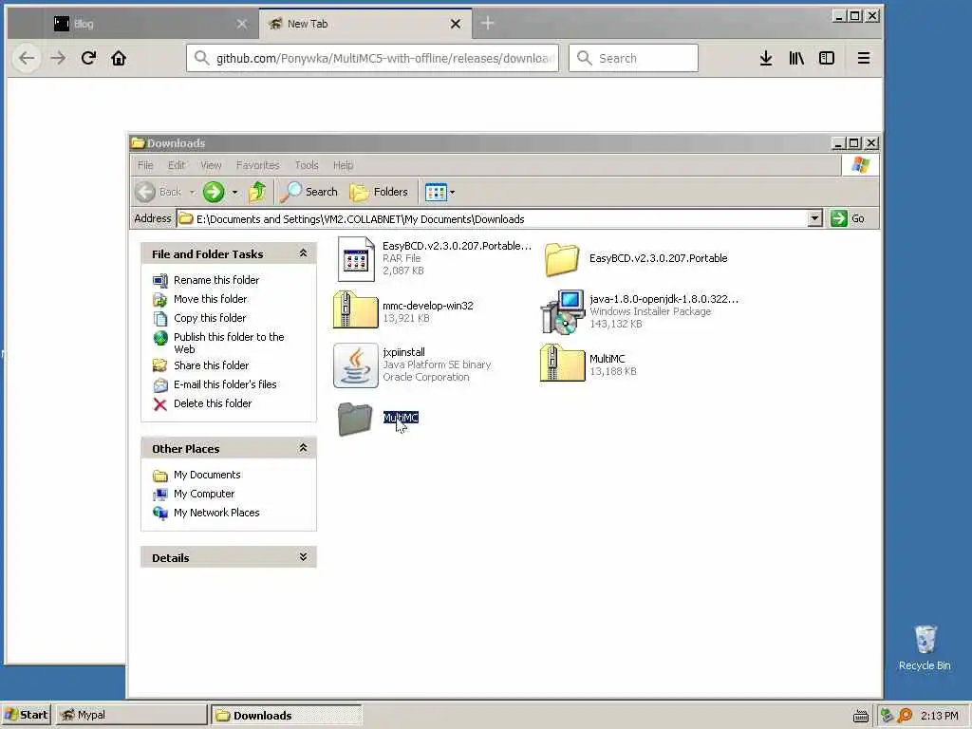
Task: Select the EasyBCD RAR file icon
Action: (356, 259)
